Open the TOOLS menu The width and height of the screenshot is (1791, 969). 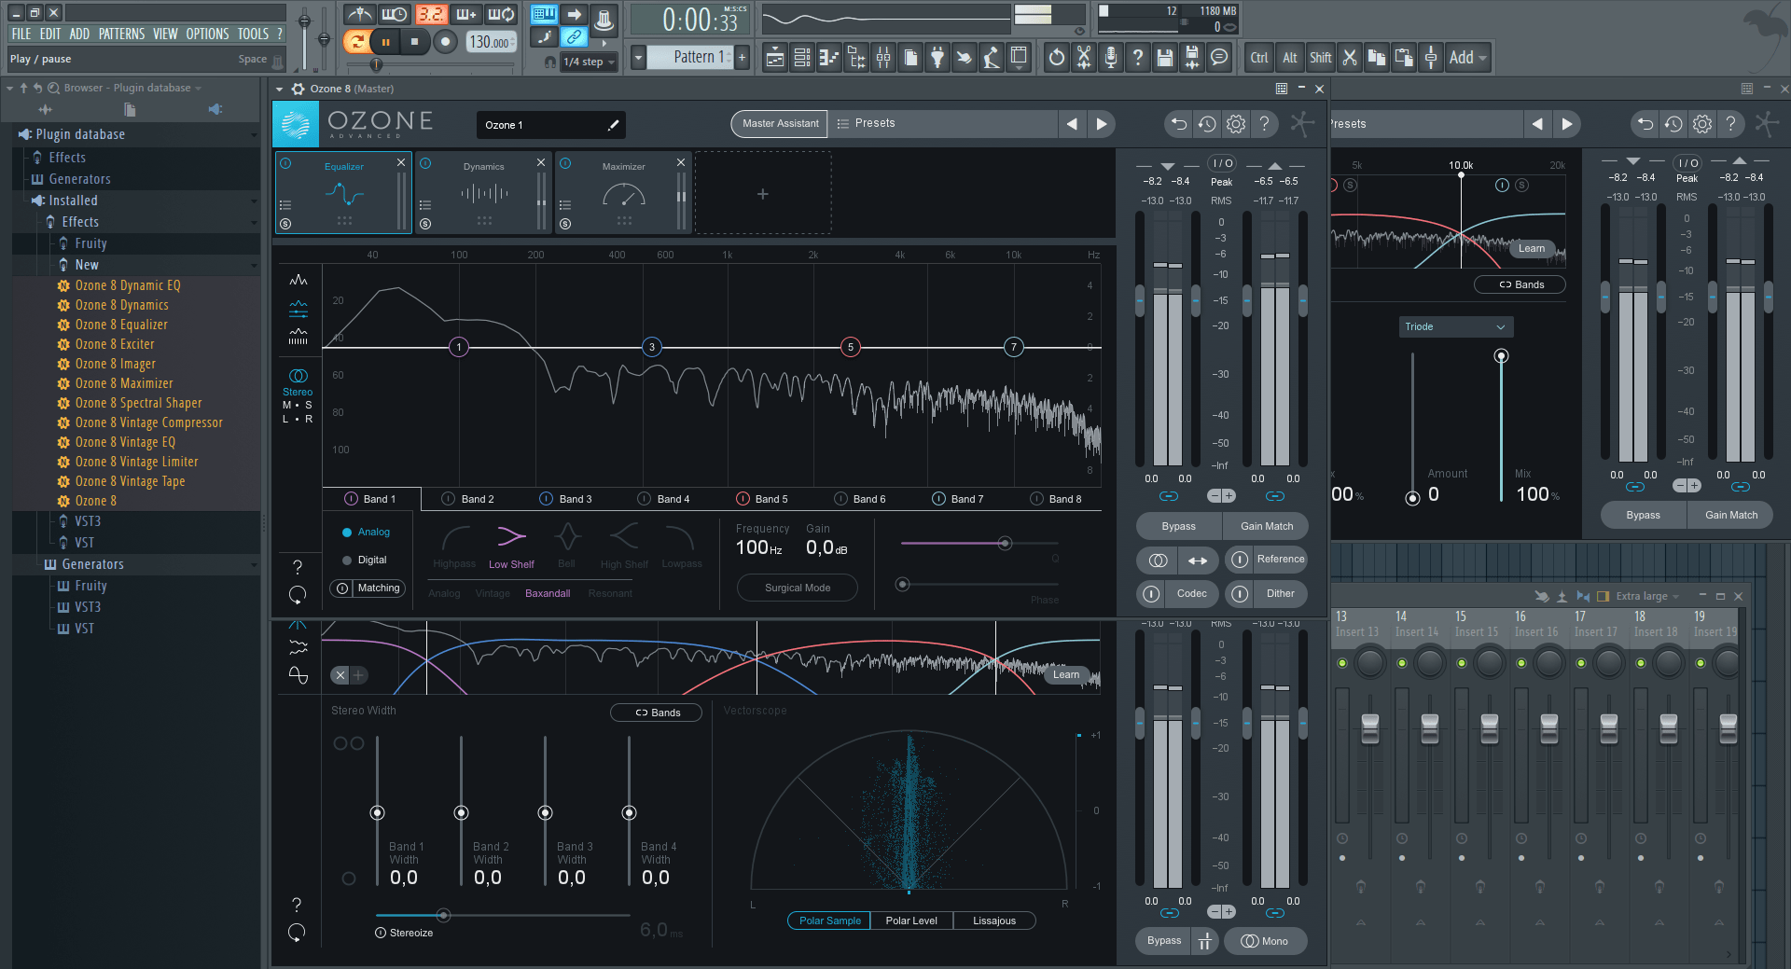click(253, 34)
